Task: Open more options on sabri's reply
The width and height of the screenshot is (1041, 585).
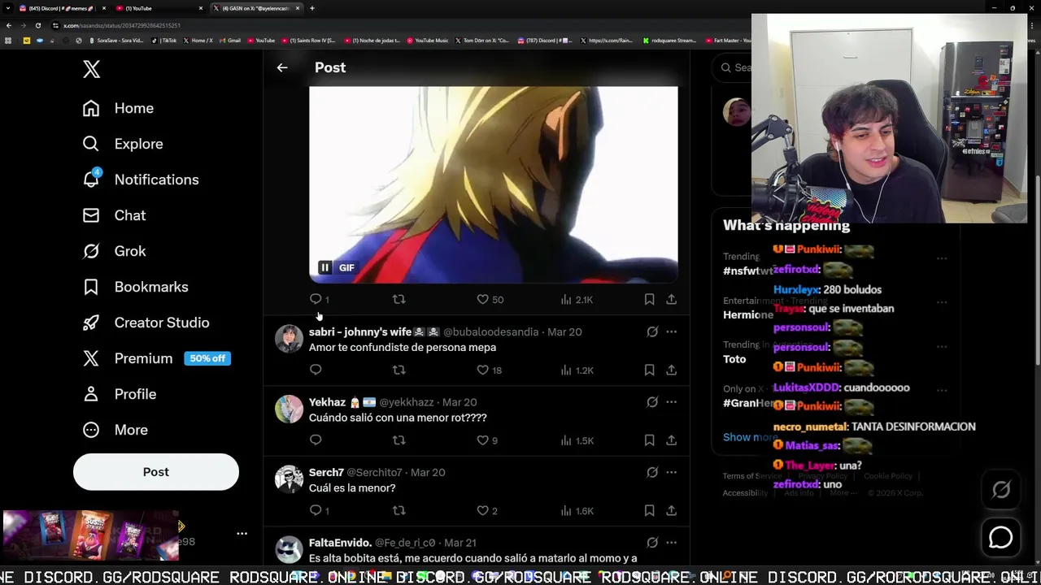Action: coord(671,331)
